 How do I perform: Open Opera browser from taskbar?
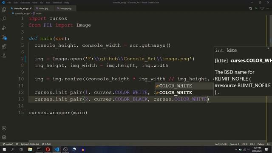click(x=48, y=150)
